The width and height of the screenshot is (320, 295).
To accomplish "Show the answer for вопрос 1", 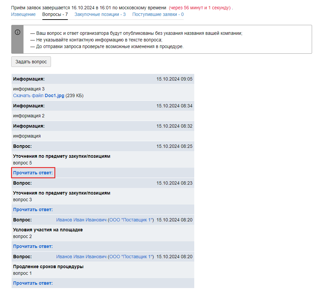I will [x=33, y=283].
